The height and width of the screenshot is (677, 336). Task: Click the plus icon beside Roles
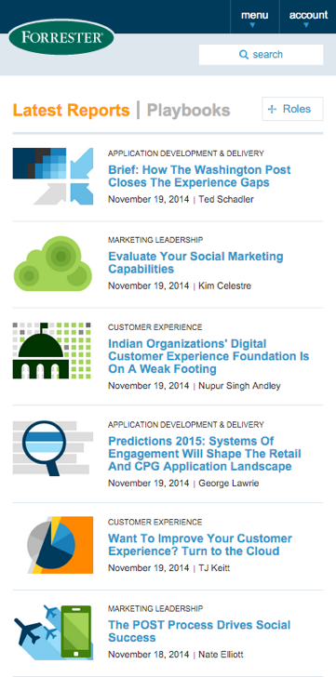coord(272,109)
